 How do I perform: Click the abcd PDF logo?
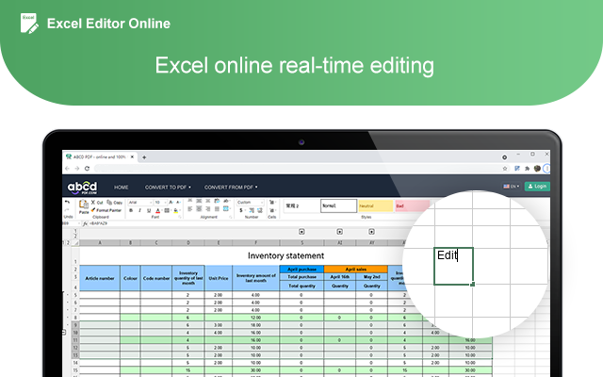pyautogui.click(x=82, y=188)
